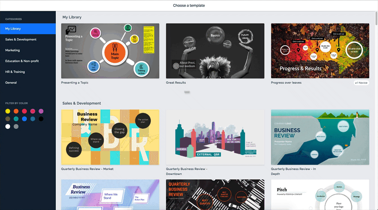
Task: Filter templates by yellow color
Action: tap(8, 111)
